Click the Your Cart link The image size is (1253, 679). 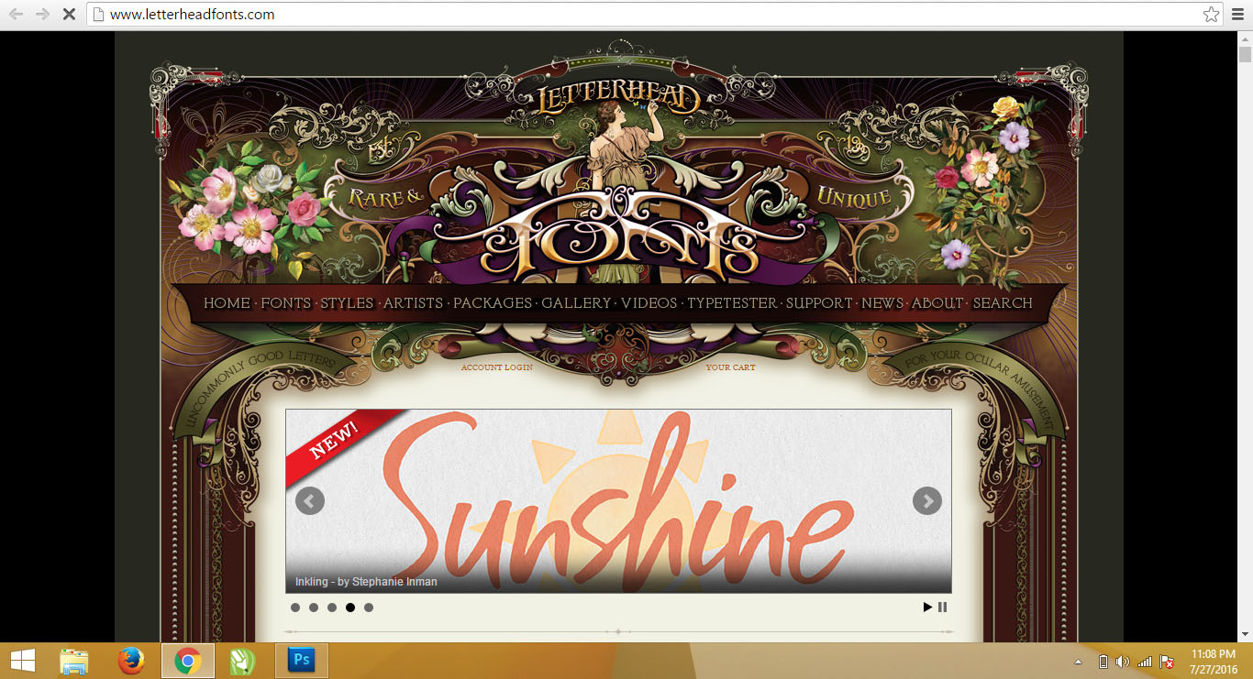[x=730, y=367]
